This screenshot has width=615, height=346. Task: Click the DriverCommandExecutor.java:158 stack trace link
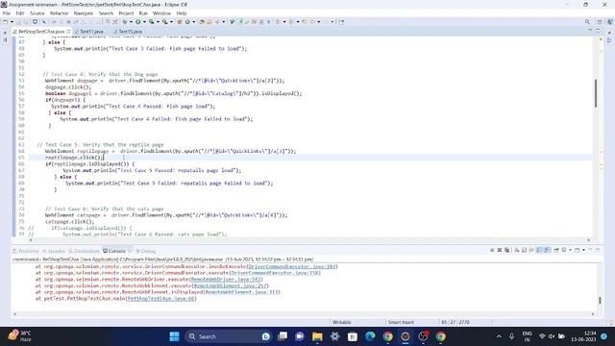pyautogui.click(x=275, y=273)
